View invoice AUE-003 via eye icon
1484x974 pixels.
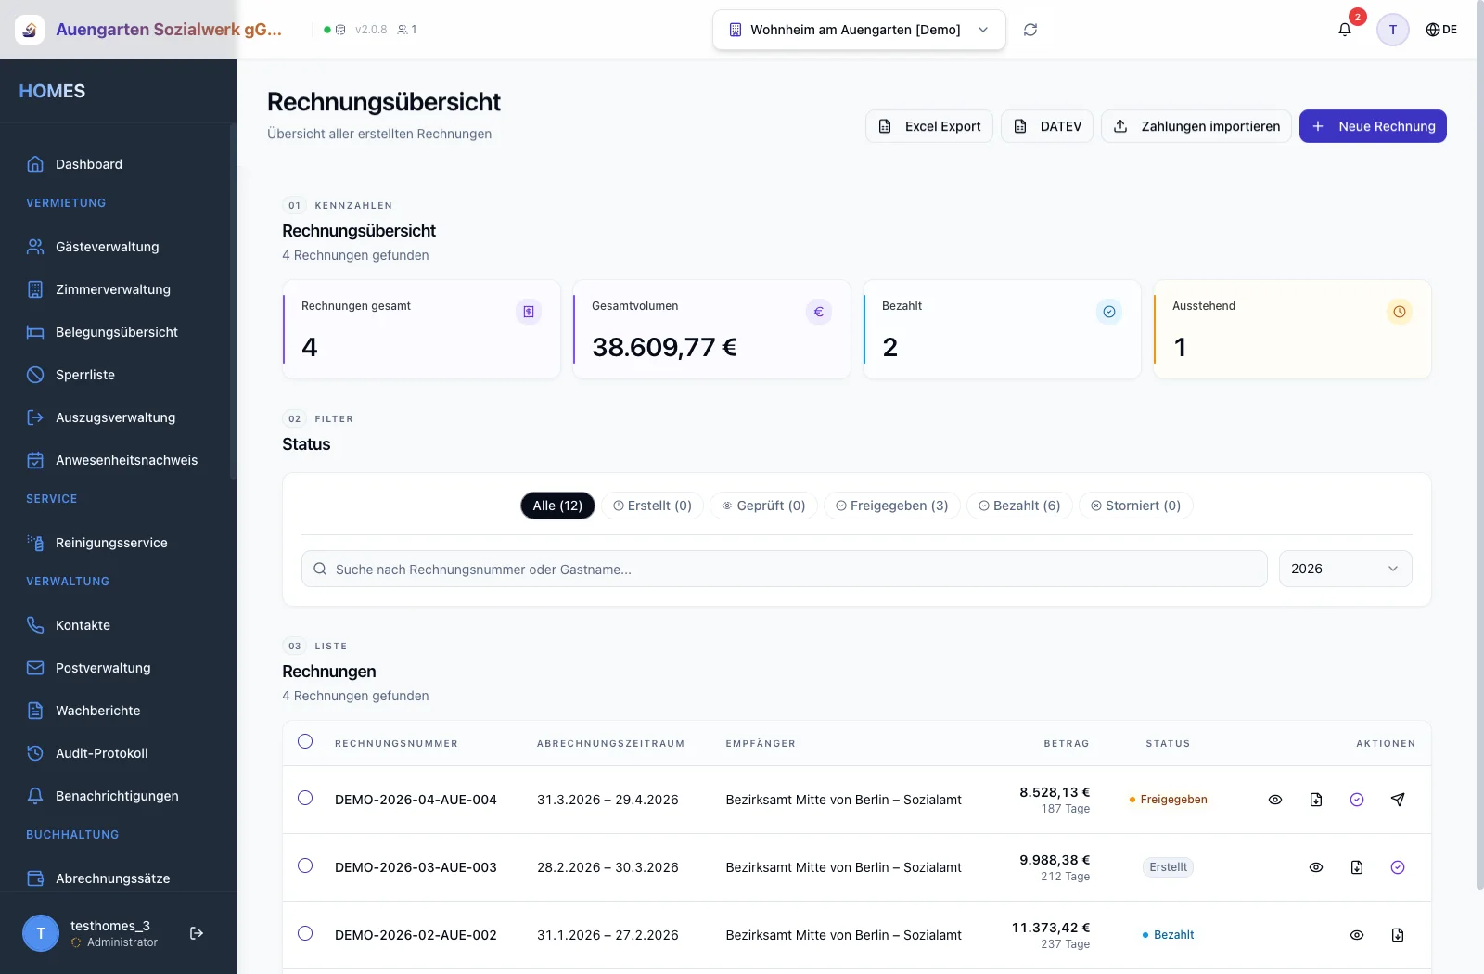click(1316, 867)
